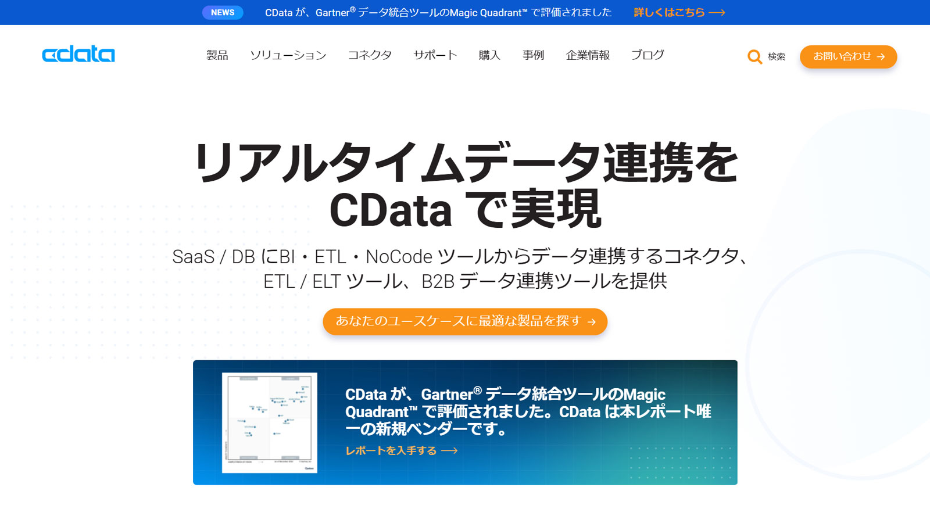Image resolution: width=930 pixels, height=523 pixels.
Task: Click the 詳しくはこちら link in news bar
Action: click(679, 12)
